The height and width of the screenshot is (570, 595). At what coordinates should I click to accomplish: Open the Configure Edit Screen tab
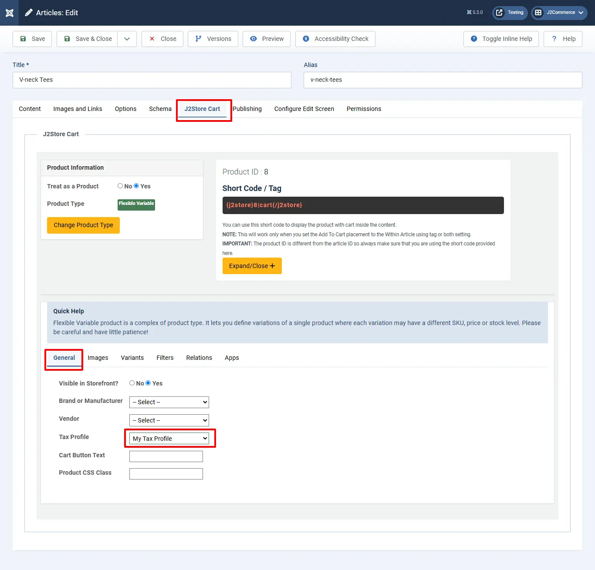coord(304,109)
